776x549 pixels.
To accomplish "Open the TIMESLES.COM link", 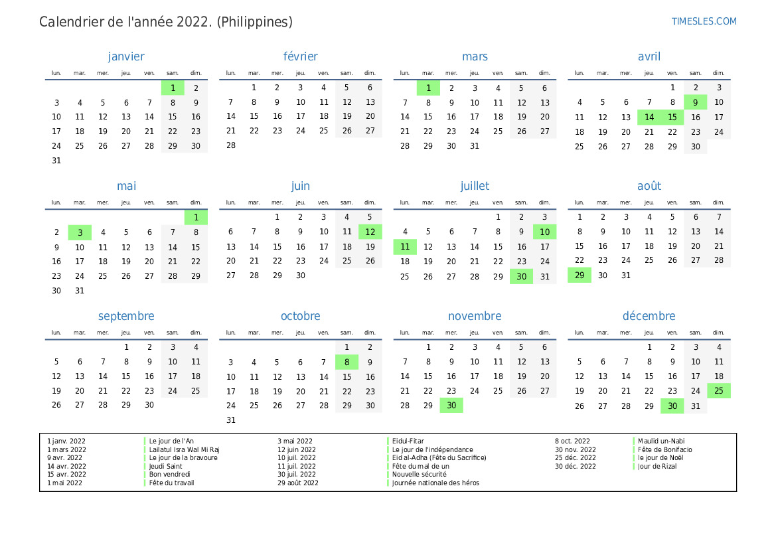I will [x=704, y=21].
